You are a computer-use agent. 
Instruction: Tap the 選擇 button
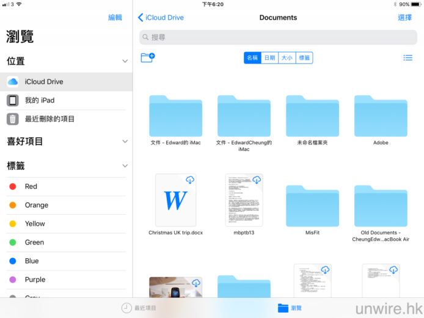[404, 18]
